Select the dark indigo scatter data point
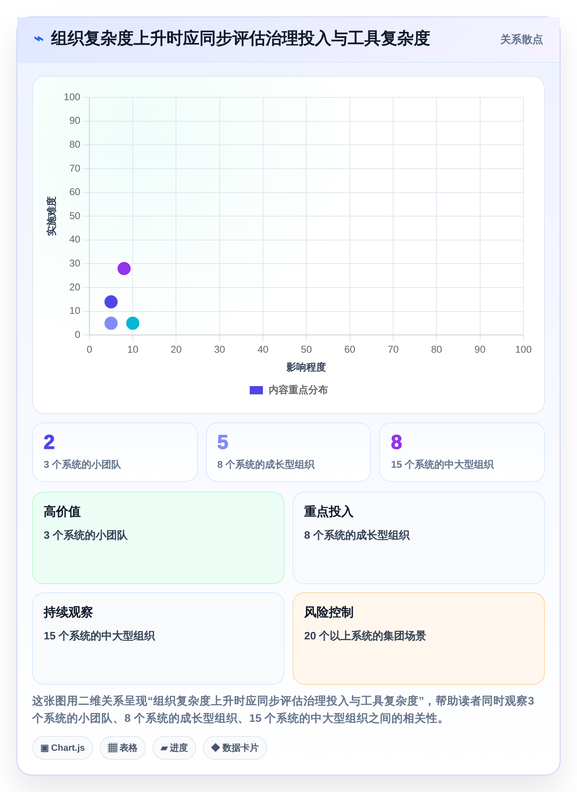 click(111, 302)
